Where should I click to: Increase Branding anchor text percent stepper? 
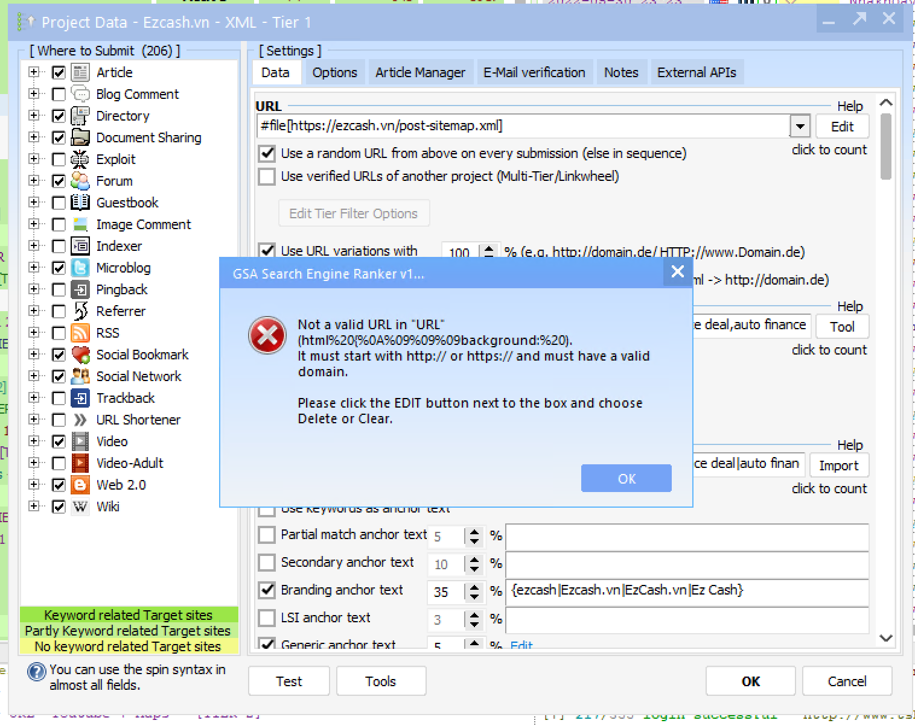point(474,587)
